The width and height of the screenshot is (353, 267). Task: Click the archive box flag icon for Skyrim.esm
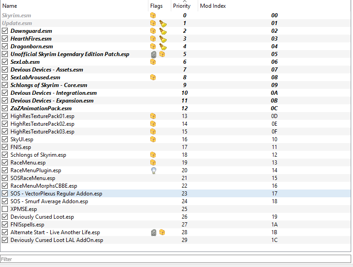coord(153,15)
